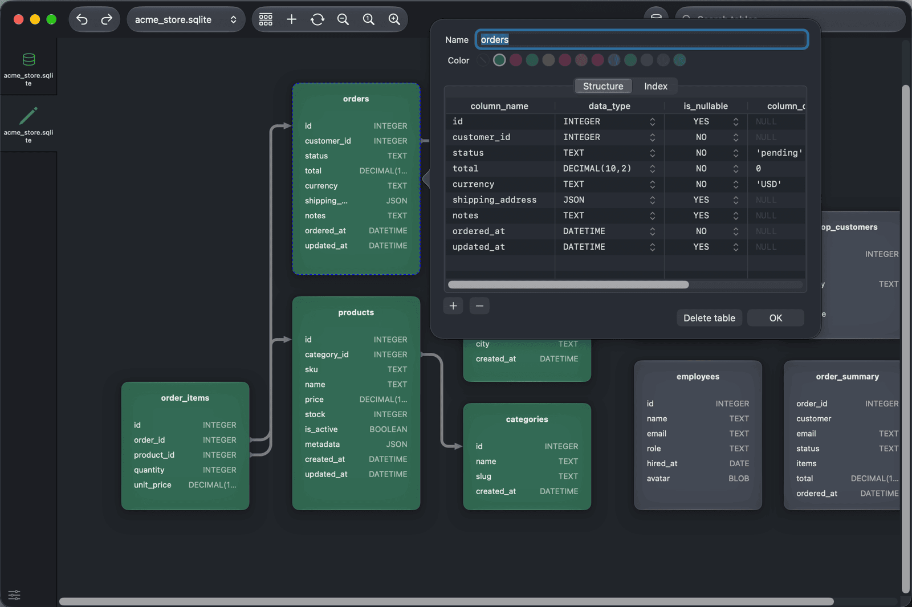Switch to the Structure tab
The height and width of the screenshot is (607, 912).
603,86
